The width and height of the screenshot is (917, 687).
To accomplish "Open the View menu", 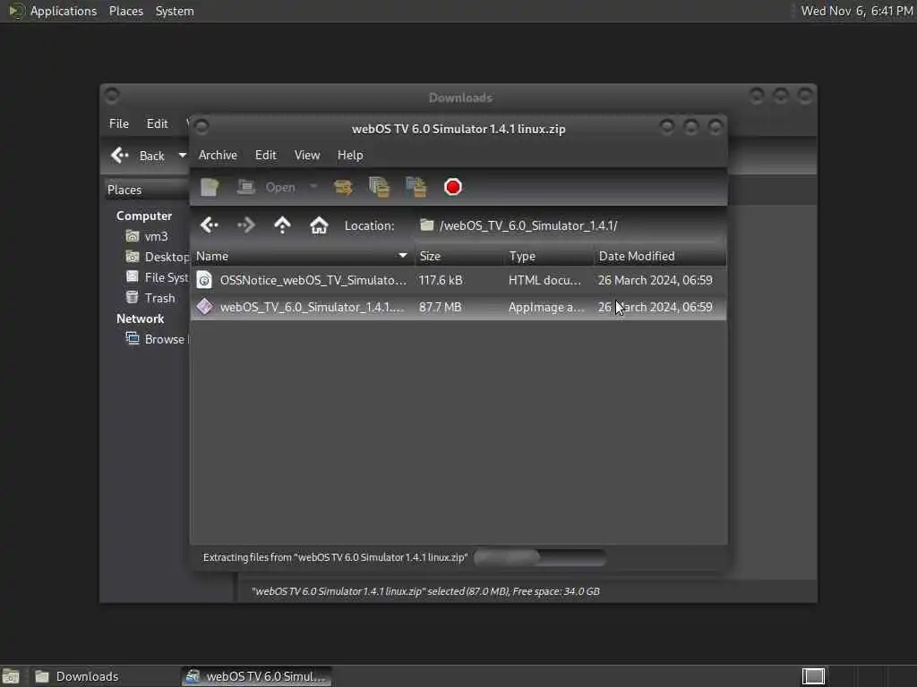I will click(x=307, y=156).
